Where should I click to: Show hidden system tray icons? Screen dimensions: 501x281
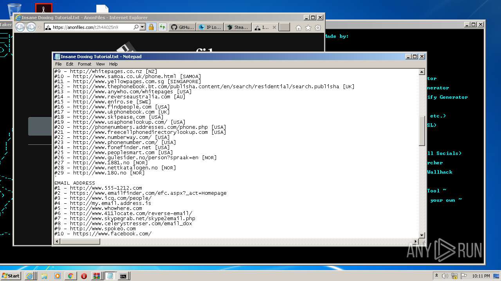[x=437, y=276]
